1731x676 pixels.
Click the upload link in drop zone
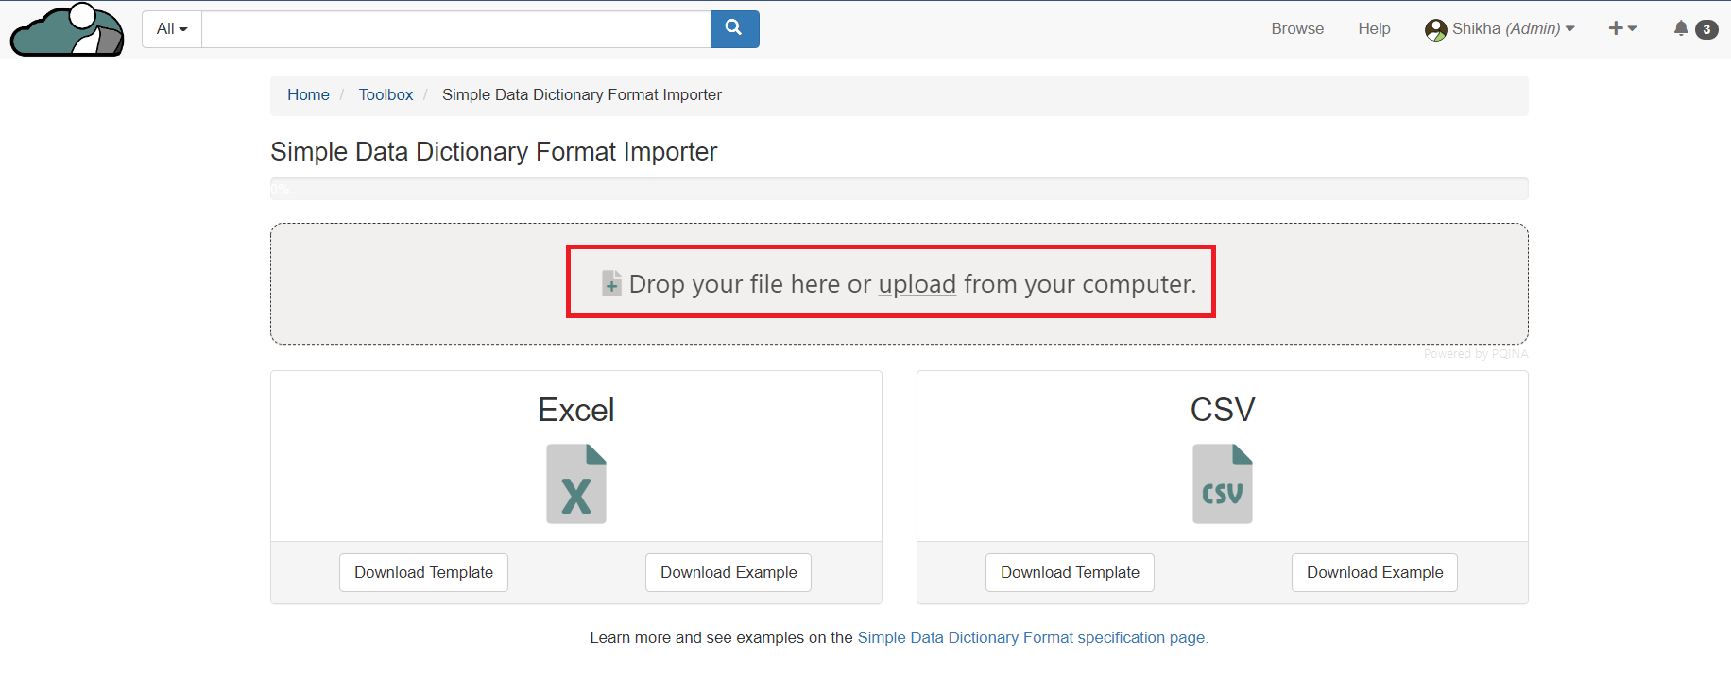[x=917, y=284]
